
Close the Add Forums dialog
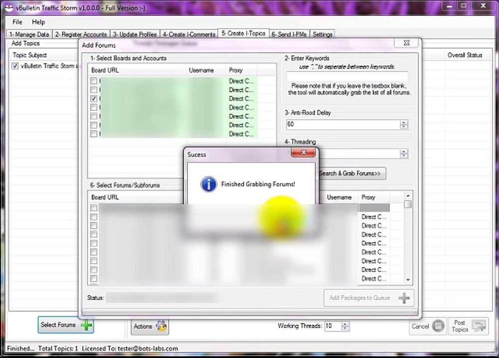click(407, 43)
